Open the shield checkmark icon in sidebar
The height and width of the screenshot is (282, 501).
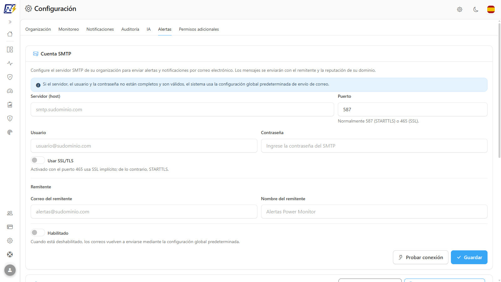tap(10, 77)
